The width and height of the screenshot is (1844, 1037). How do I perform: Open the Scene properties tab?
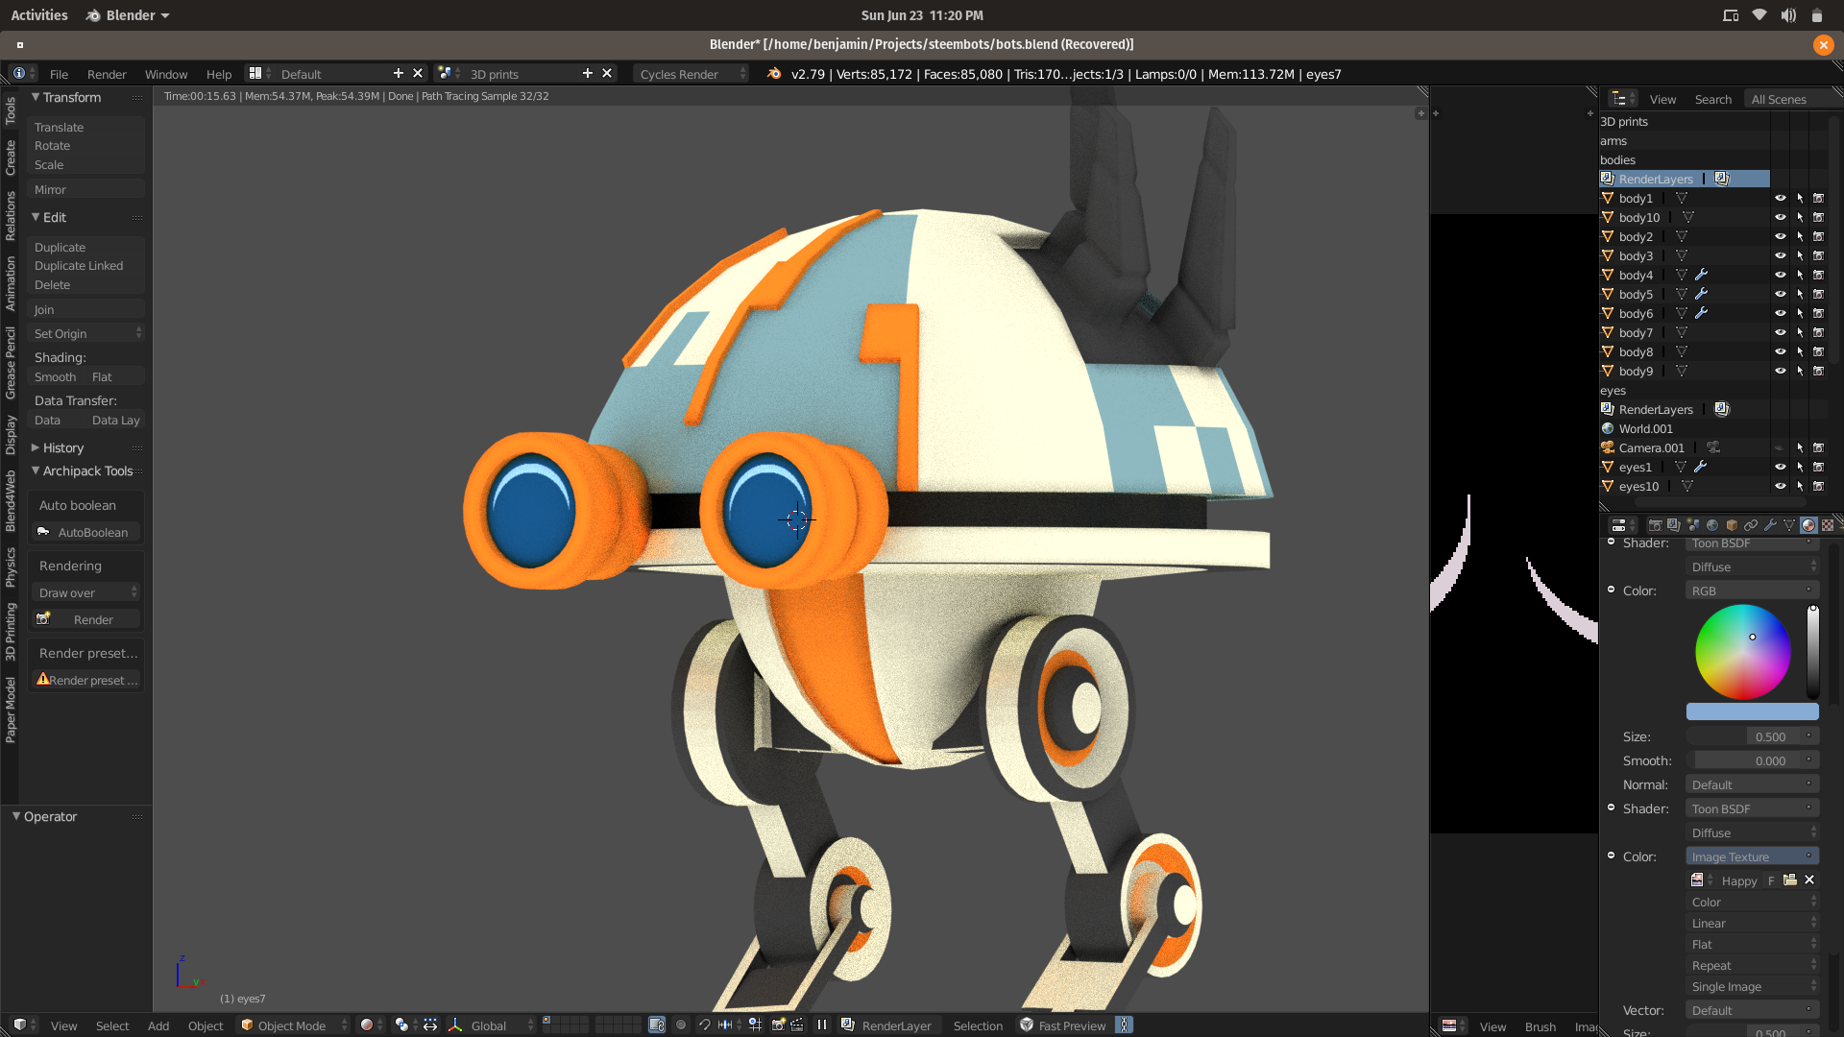tap(1693, 525)
